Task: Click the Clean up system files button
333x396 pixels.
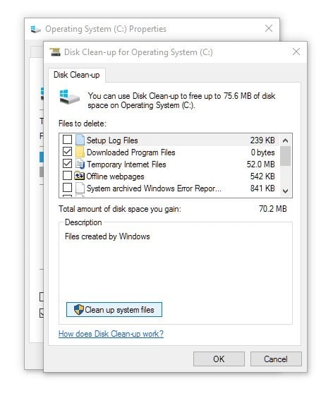Action: pyautogui.click(x=114, y=310)
